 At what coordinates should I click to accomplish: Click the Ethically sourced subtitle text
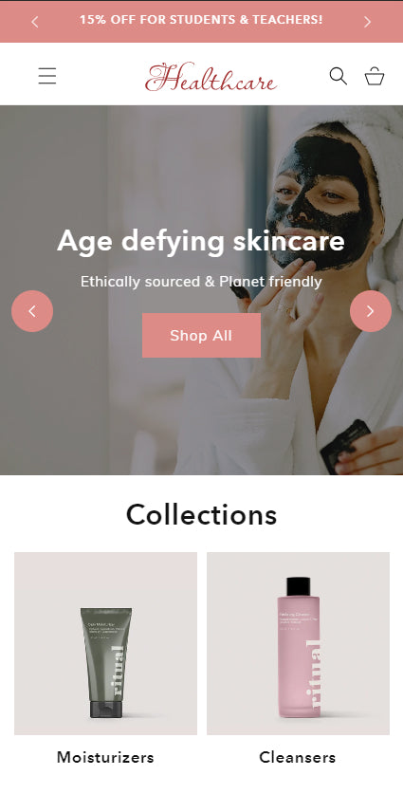coord(201,282)
